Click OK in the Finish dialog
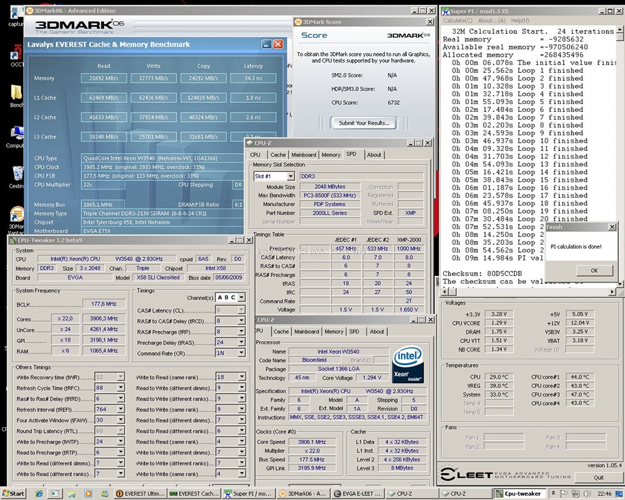The height and width of the screenshot is (500, 625). click(x=594, y=270)
